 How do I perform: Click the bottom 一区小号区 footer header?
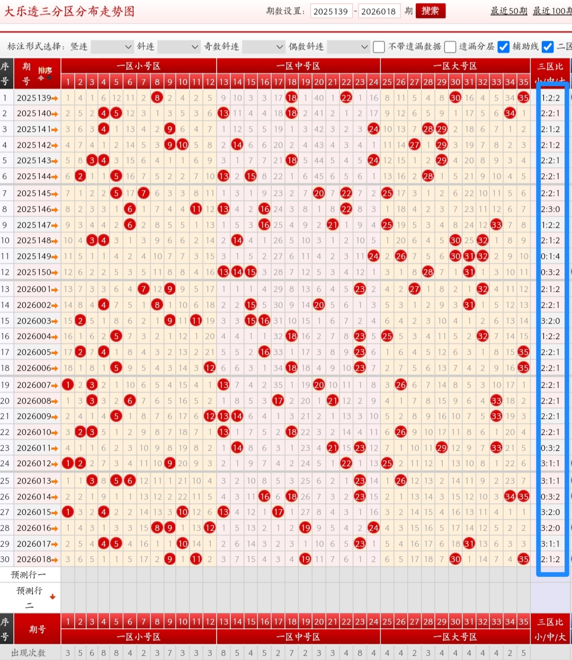(139, 637)
